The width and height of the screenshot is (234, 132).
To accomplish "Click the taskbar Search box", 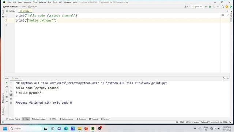I will [26, 129].
